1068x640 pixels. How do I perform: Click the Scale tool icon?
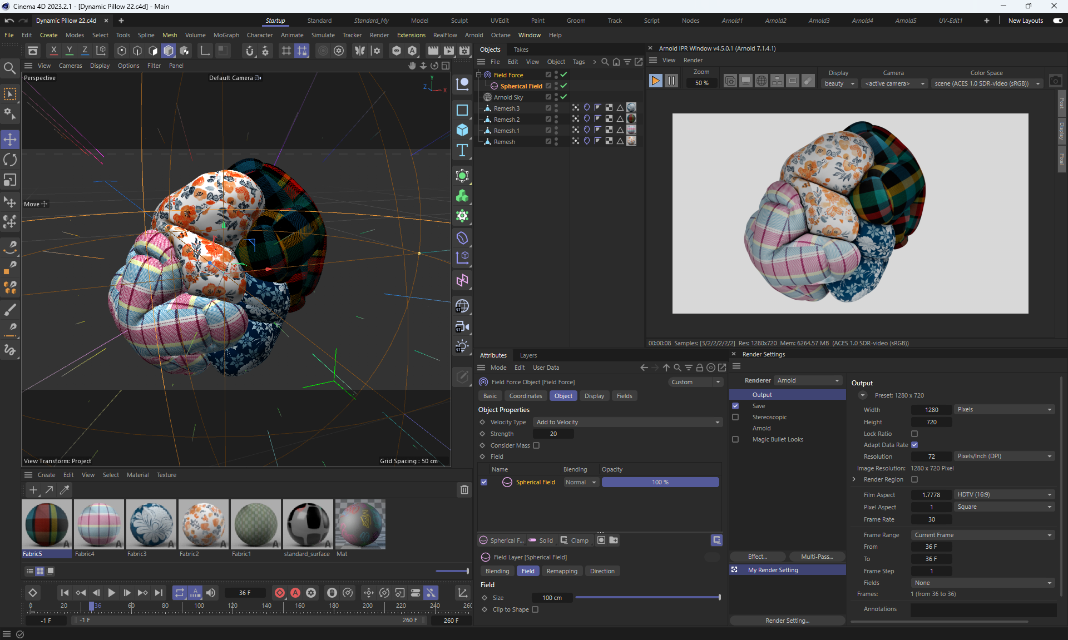[10, 180]
